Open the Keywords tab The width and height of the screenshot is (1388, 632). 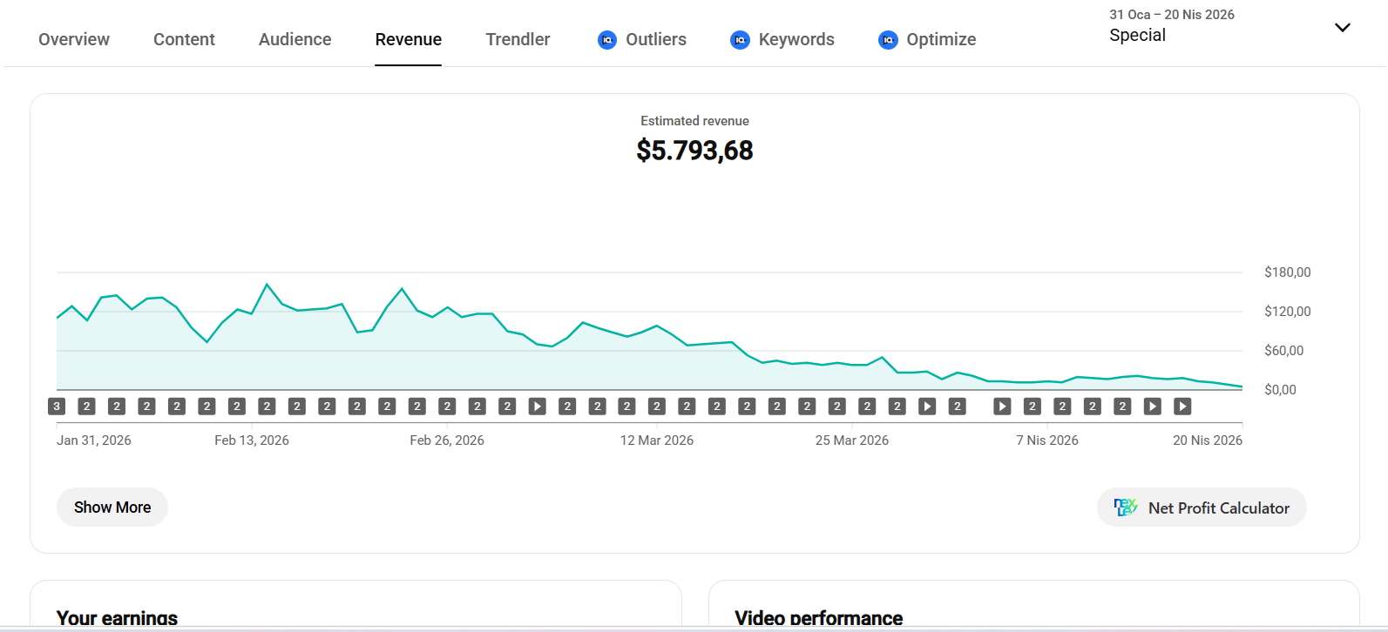[x=796, y=39]
